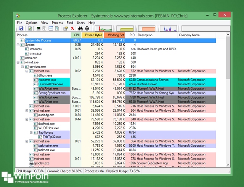
Task: Click the taskhost.exe process icon
Action: (x=35, y=150)
